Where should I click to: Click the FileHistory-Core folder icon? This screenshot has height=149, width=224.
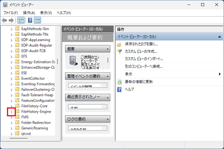[x=17, y=106]
